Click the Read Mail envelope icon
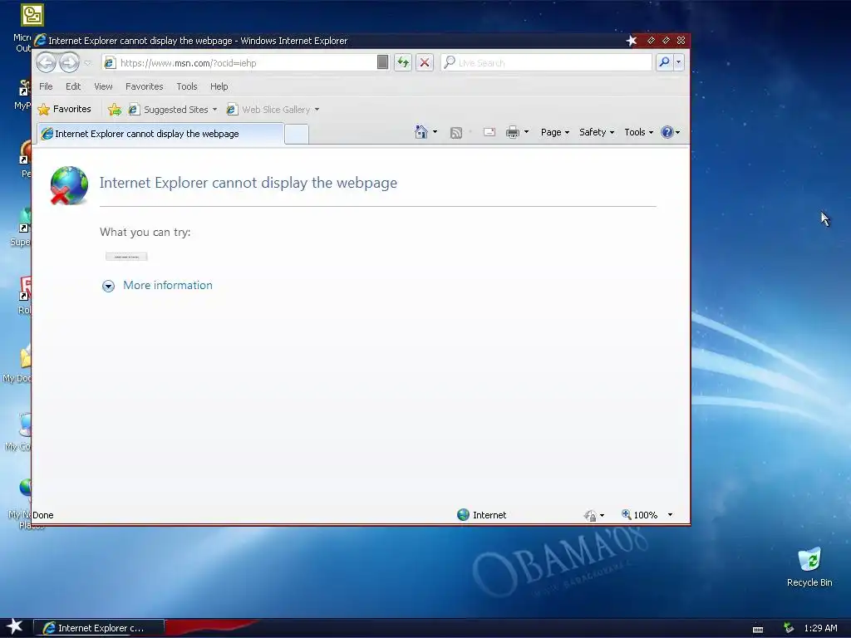This screenshot has height=638, width=851. (x=489, y=132)
